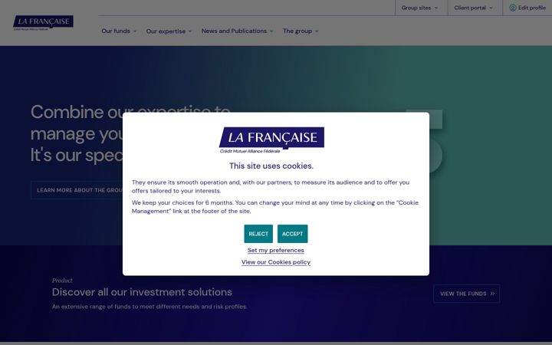Click 'They ensure its smooth operation' paragraph
The image size is (552, 345).
click(x=271, y=186)
